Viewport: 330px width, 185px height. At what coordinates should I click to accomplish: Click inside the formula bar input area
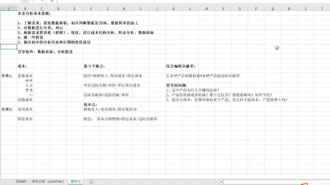coord(129,1)
